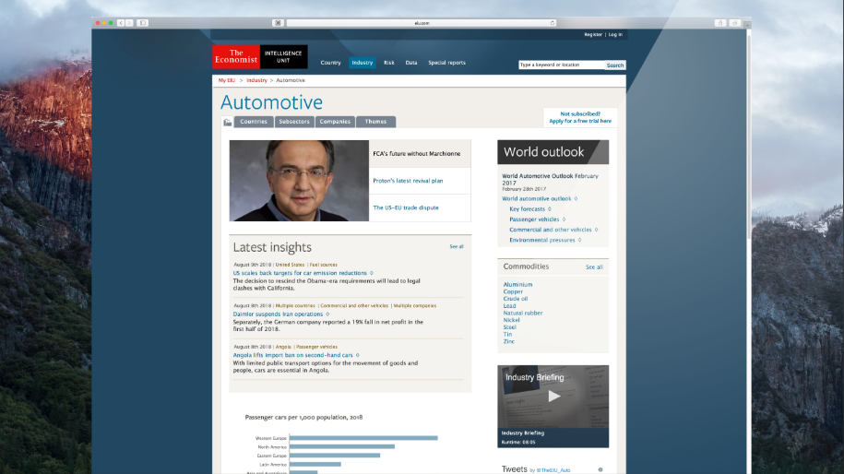Click the Twitter info icon beside Tweets
This screenshot has width=844, height=474.
(x=600, y=469)
